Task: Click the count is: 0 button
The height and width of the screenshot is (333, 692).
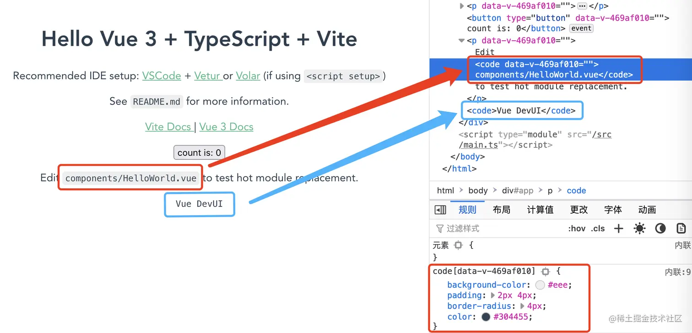Action: [199, 153]
